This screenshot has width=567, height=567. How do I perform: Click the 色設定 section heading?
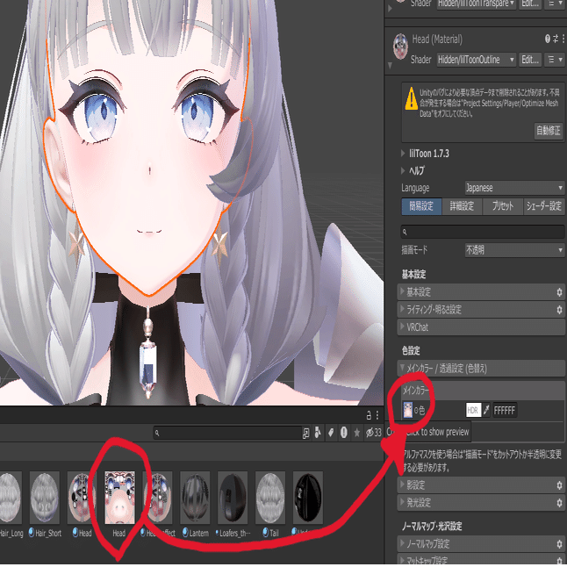[411, 350]
